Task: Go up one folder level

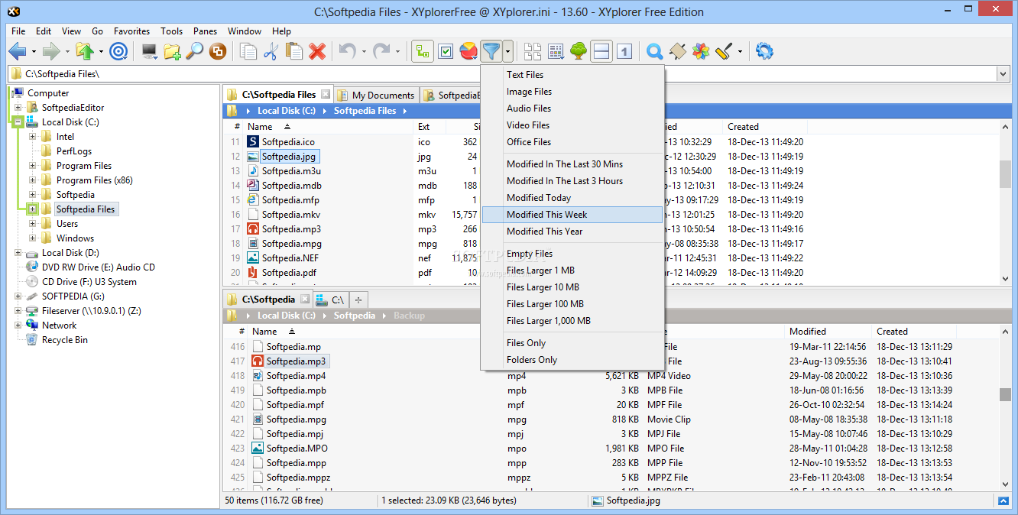Action: coord(85,51)
